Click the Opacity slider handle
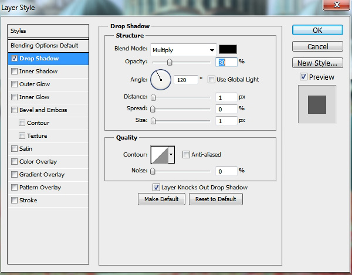Screen dimensions: 352x275 coord(170,62)
